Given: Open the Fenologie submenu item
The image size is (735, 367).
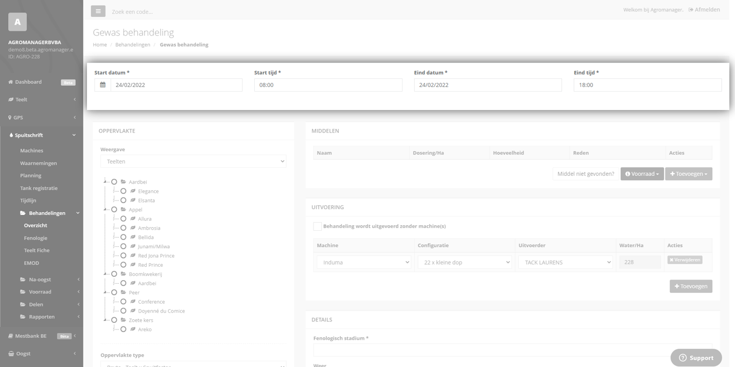Looking at the screenshot, I should pos(36,238).
